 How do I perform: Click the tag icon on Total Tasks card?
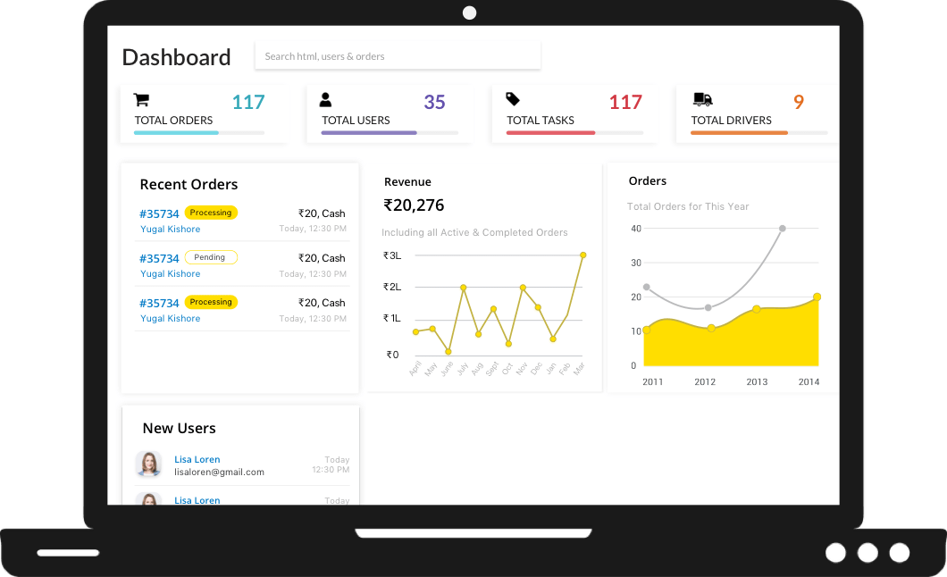pos(513,98)
